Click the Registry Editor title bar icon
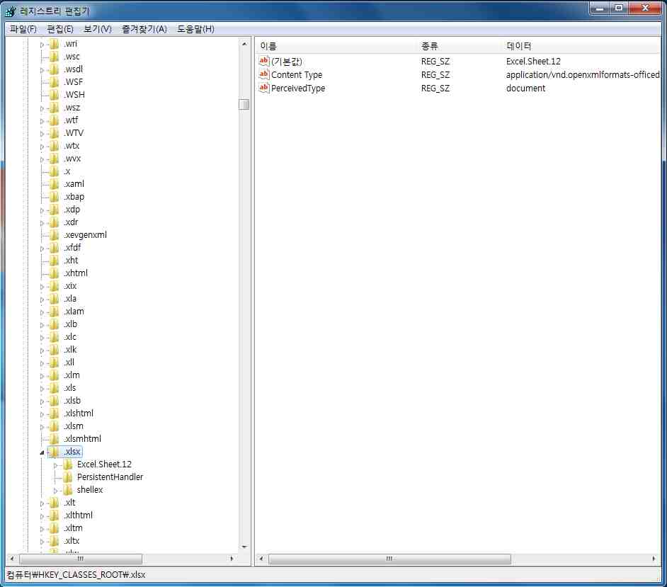The image size is (667, 587). pos(11,11)
